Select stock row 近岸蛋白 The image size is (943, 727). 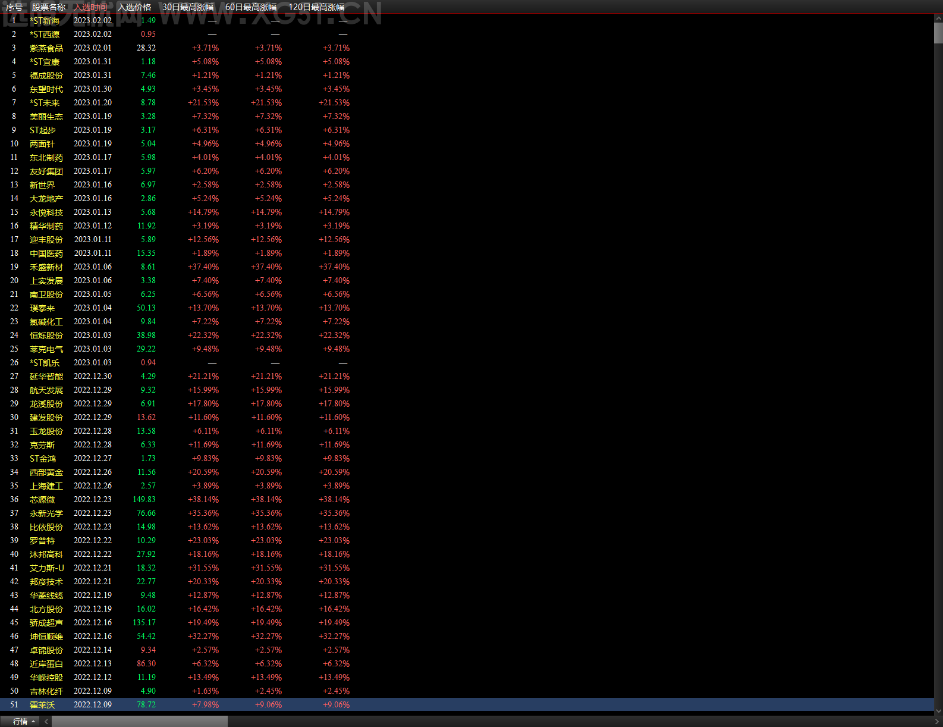[x=467, y=663]
